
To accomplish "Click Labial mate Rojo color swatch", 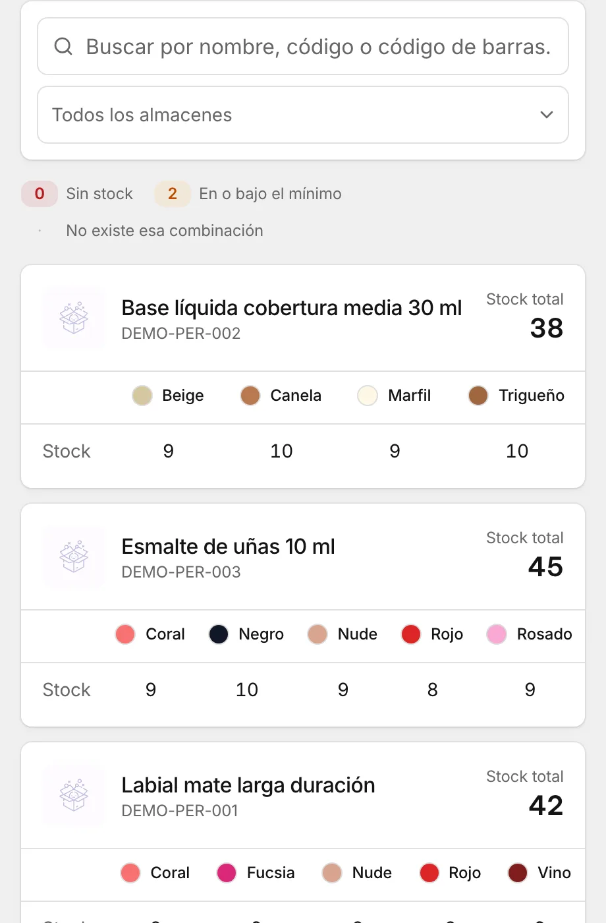I will [x=429, y=873].
